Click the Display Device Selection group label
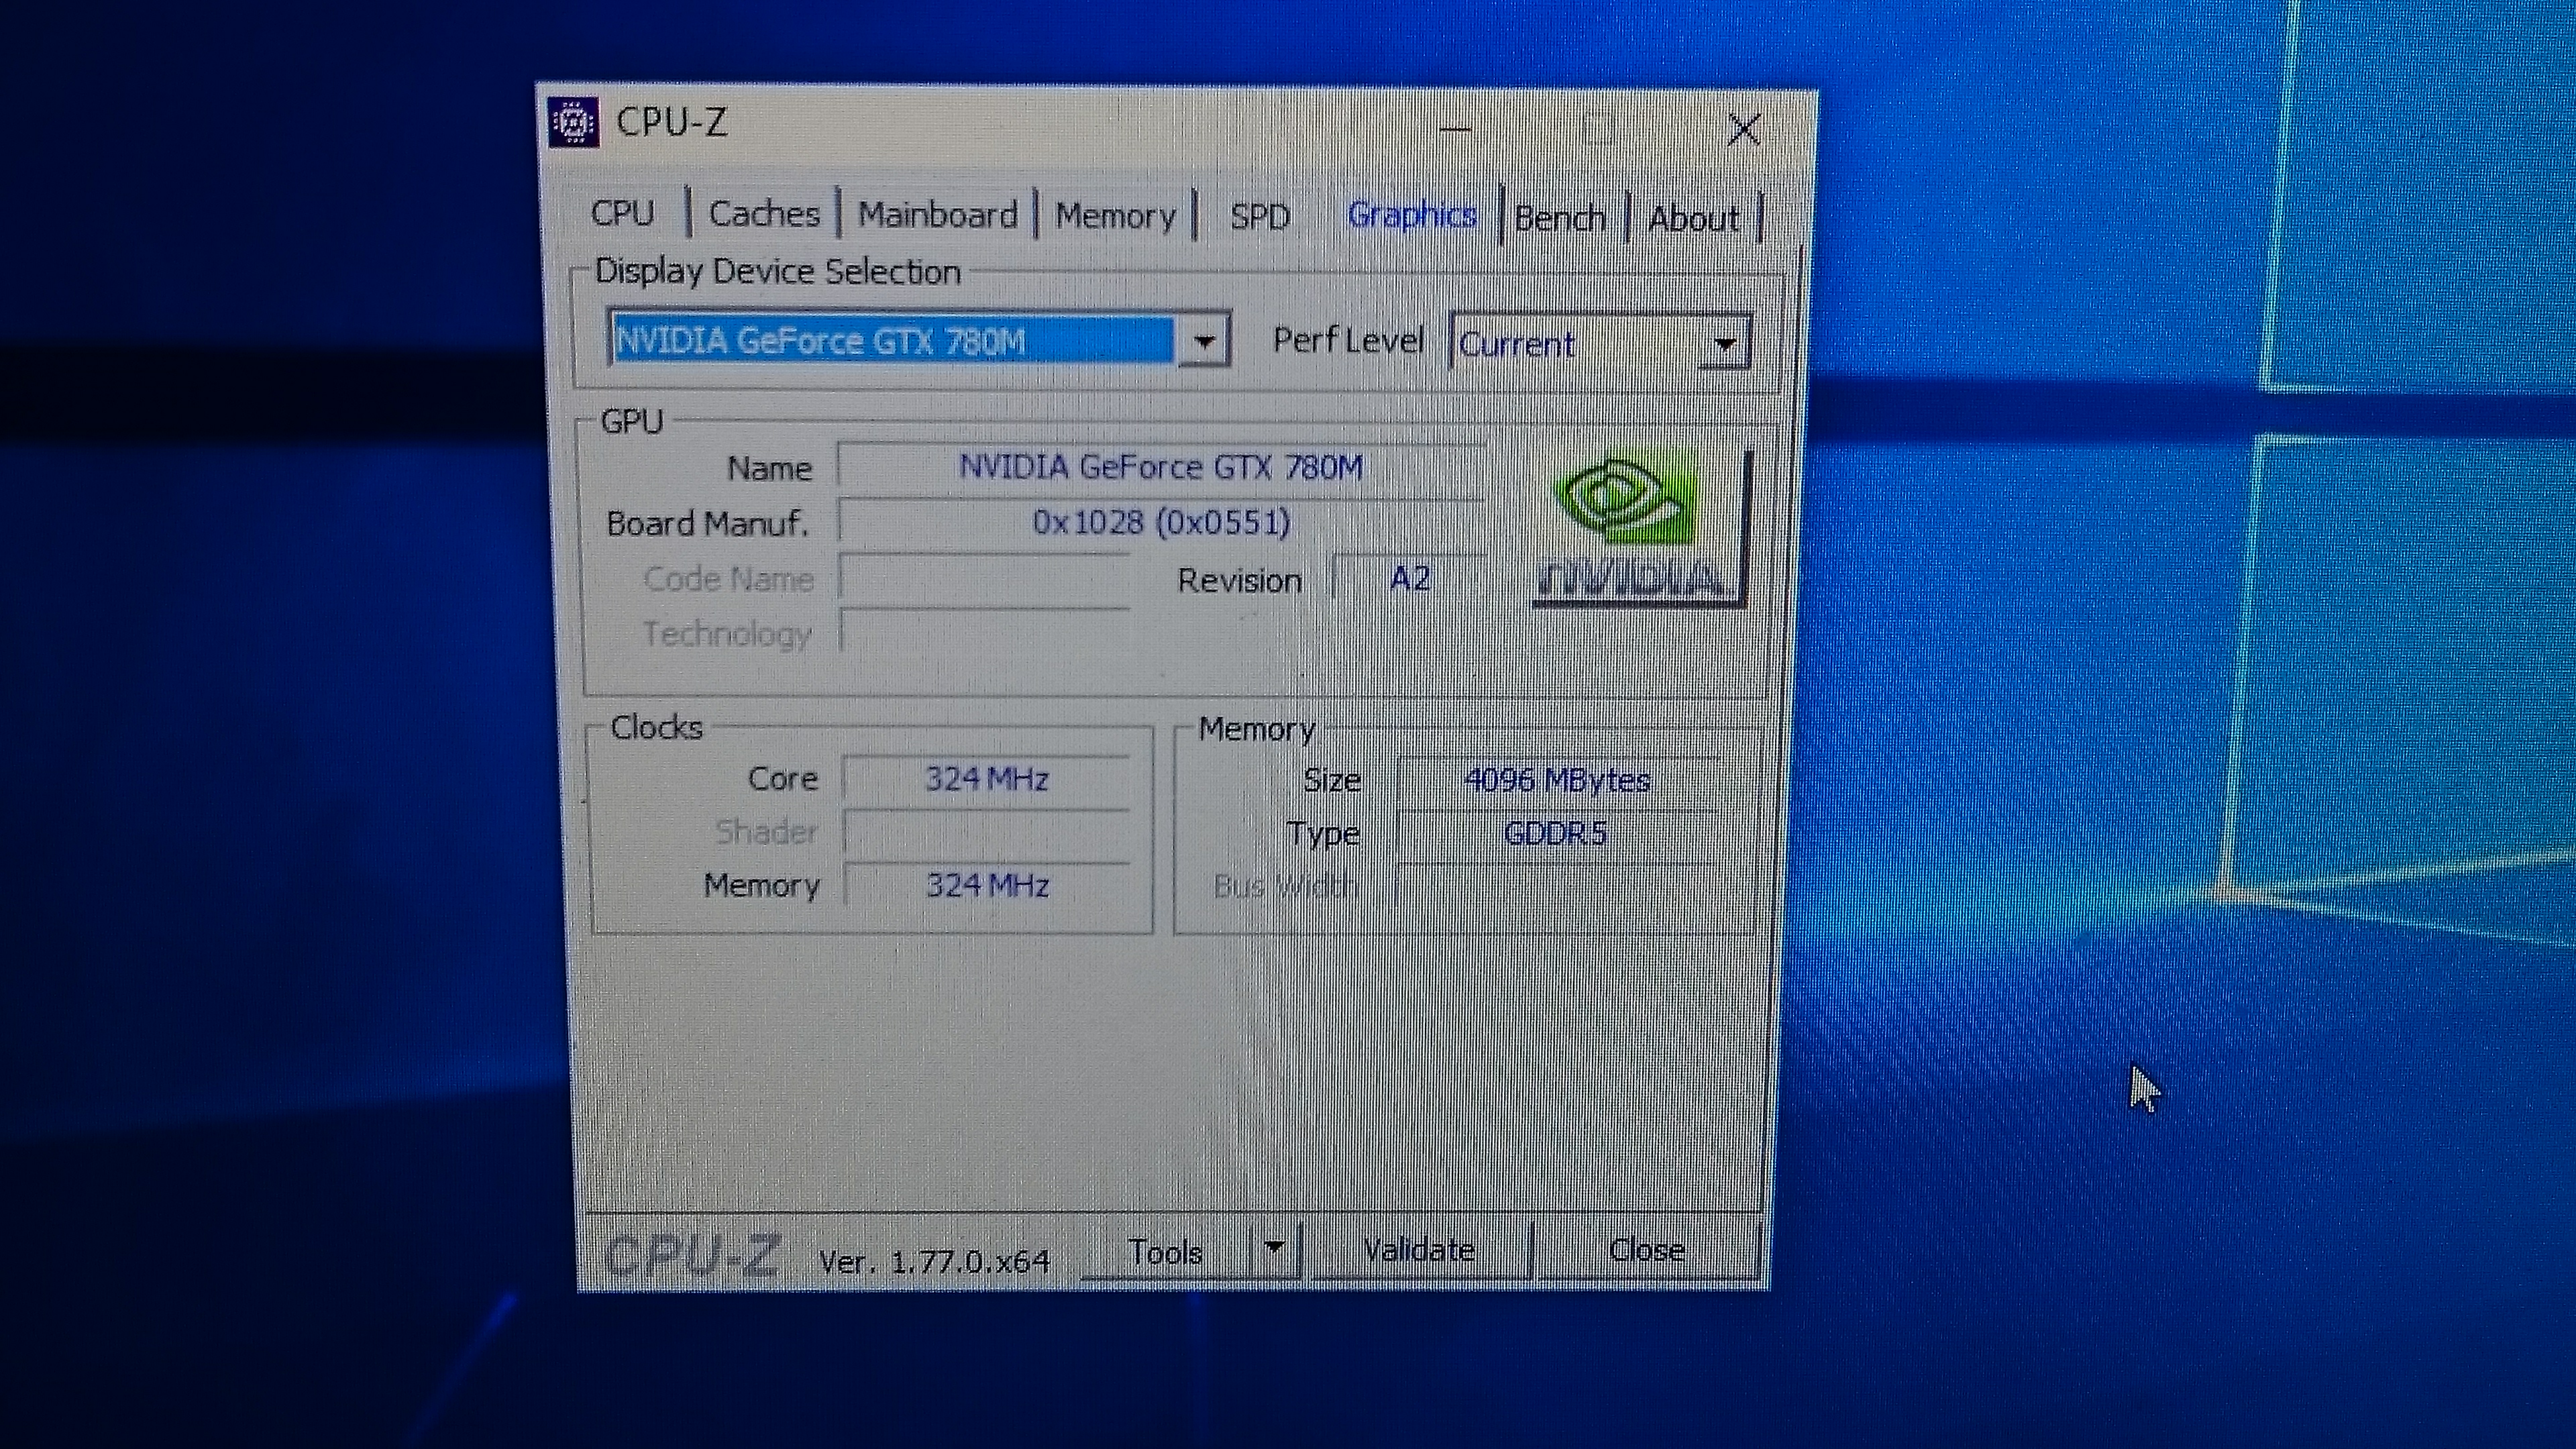The width and height of the screenshot is (2576, 1449). coord(777,271)
